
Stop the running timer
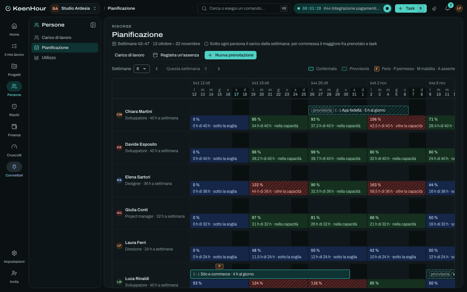click(387, 8)
